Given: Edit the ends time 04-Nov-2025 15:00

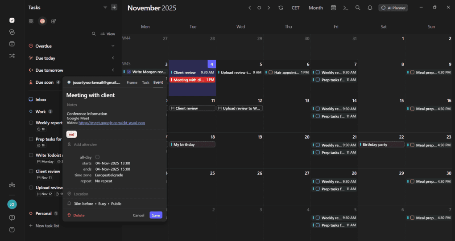Looking at the screenshot, I should [x=112, y=169].
